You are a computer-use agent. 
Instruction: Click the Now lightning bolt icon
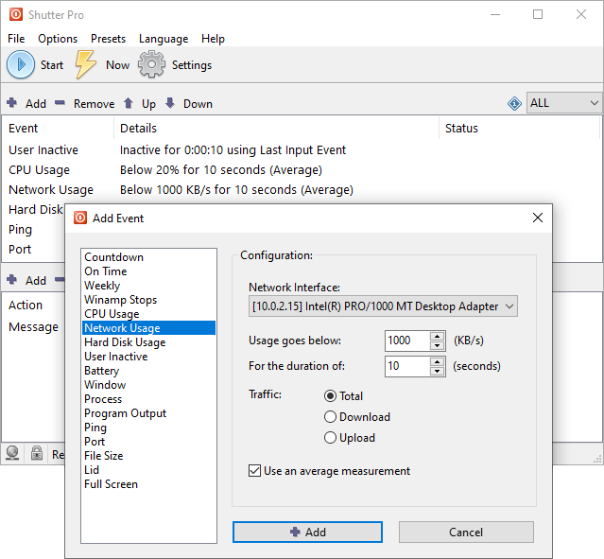click(85, 64)
